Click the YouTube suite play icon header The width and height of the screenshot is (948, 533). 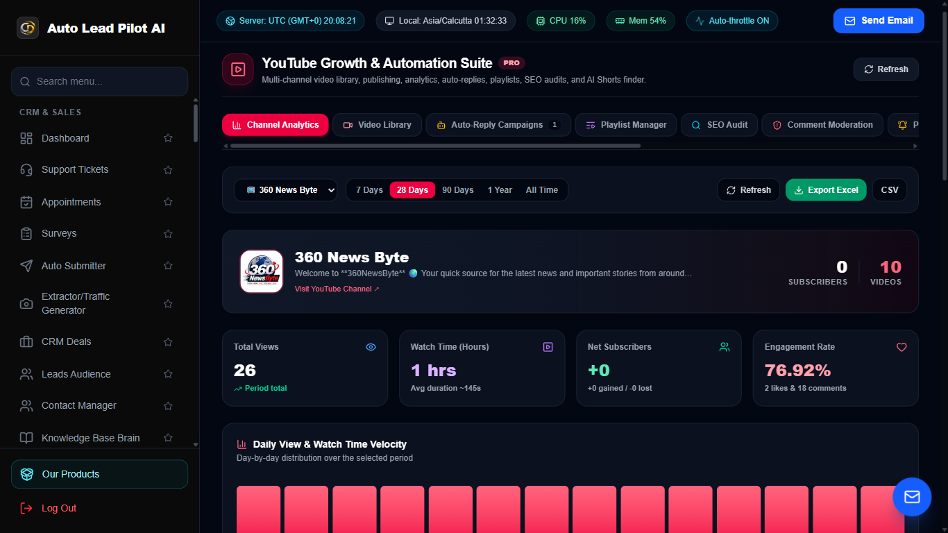[238, 69]
